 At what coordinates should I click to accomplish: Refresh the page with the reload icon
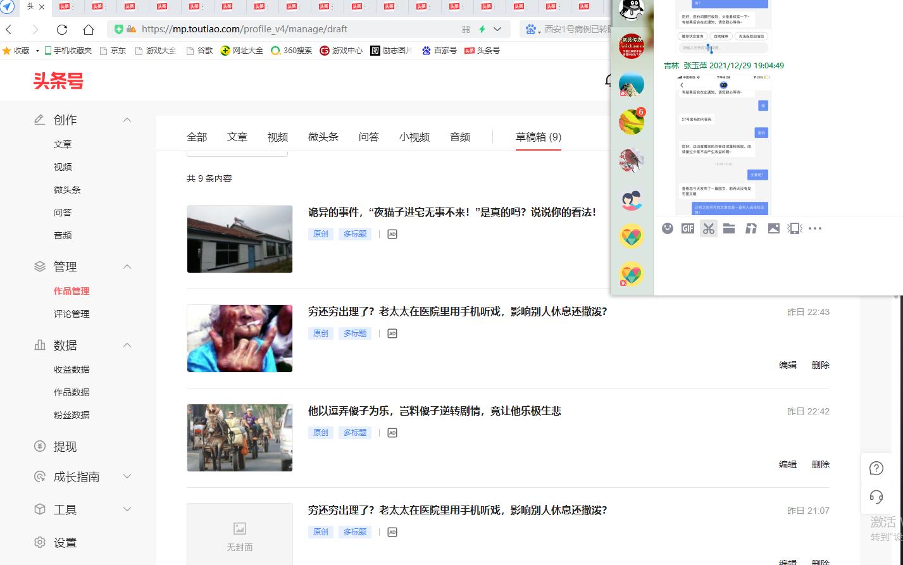61,29
